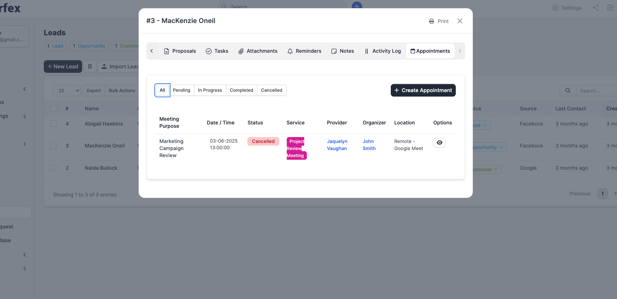Click the Create Appointment button
Viewport: 617px width, 299px height.
tap(423, 90)
